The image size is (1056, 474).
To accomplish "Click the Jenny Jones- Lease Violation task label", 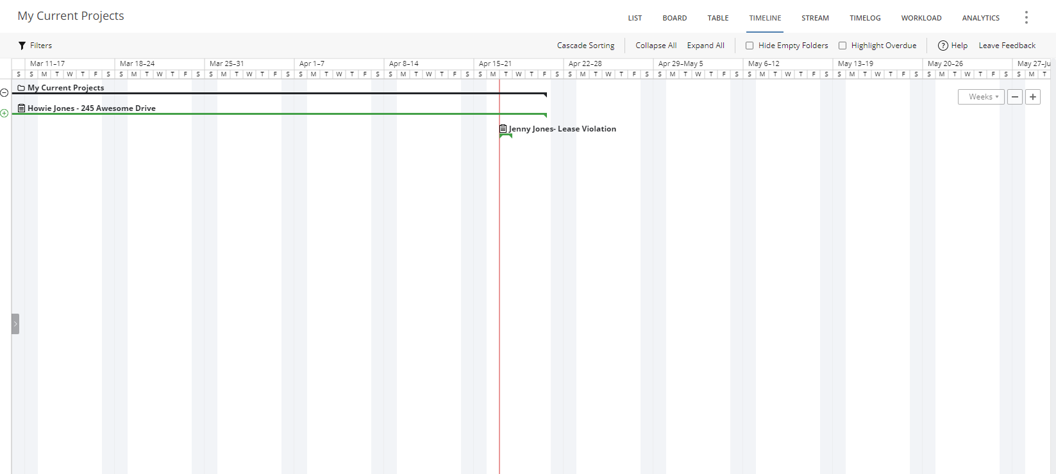I will (x=562, y=129).
